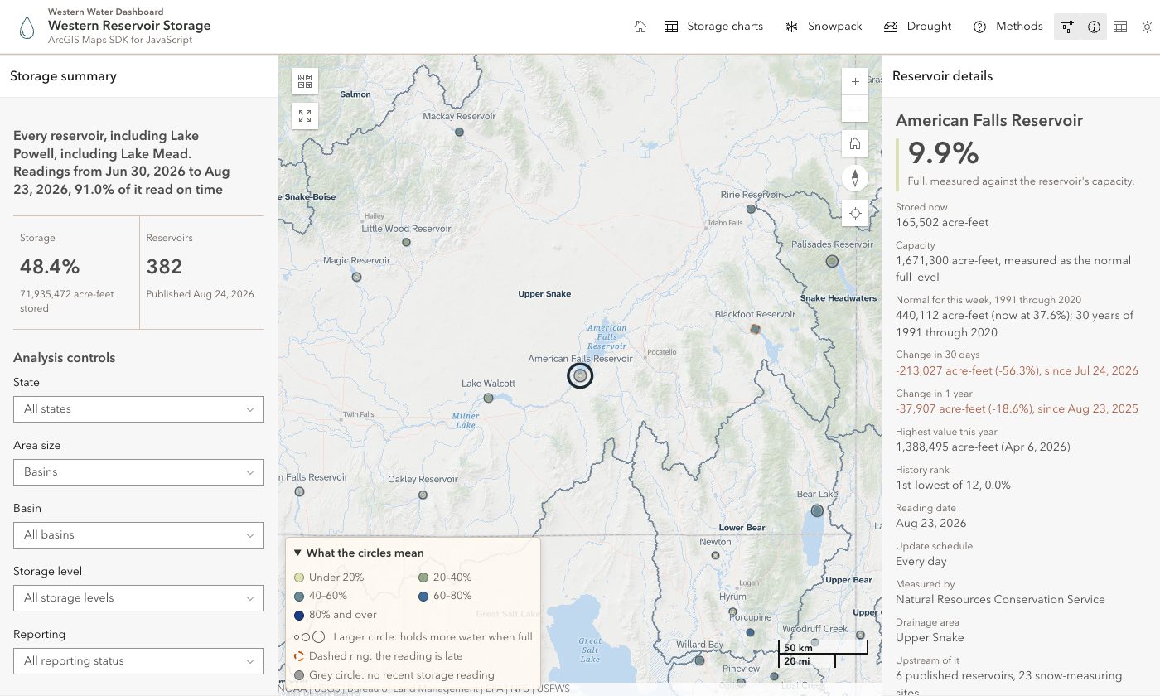Select the Salmon Falls Reservoir marker

click(300, 491)
